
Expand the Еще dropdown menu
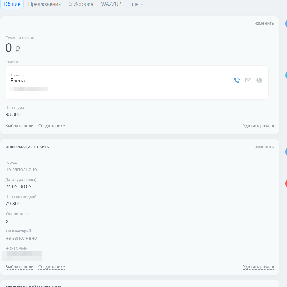click(136, 4)
